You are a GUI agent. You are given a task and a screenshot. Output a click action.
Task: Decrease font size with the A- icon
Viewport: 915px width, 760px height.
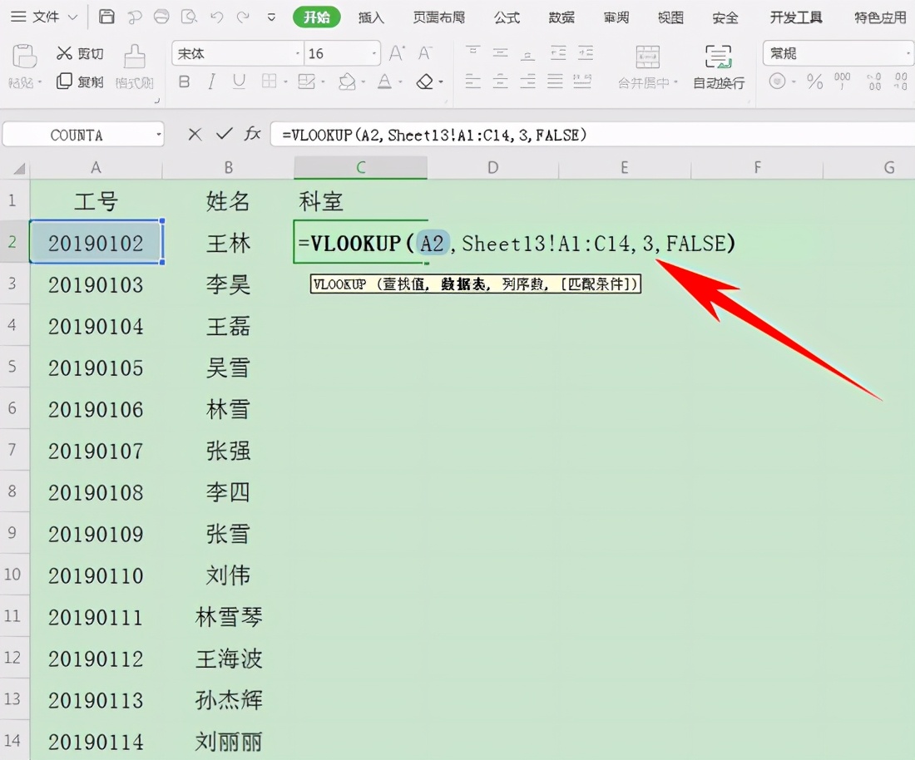(425, 53)
